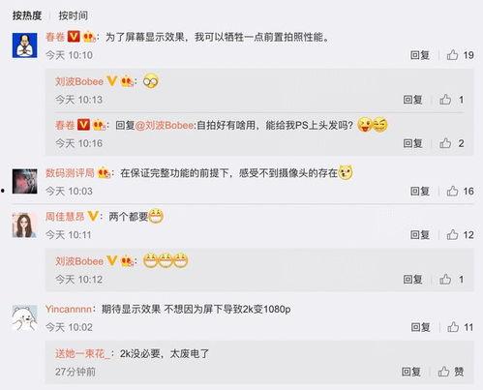Like 刘波Bobee's reply posted at 10:12
The height and width of the screenshot is (390, 483).
pos(445,280)
